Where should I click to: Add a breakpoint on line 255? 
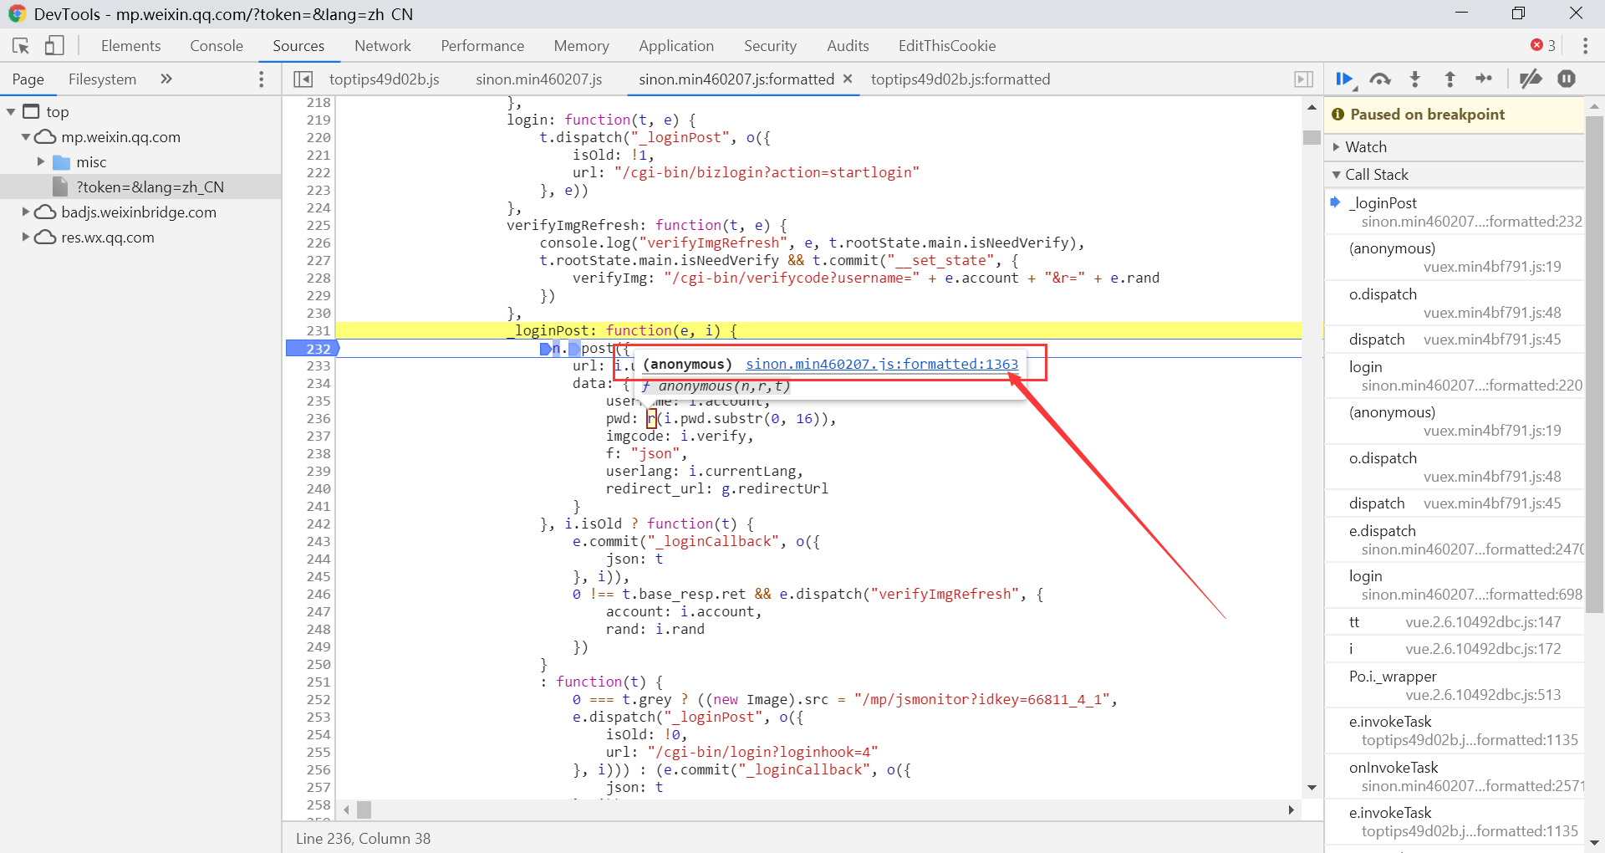(318, 753)
